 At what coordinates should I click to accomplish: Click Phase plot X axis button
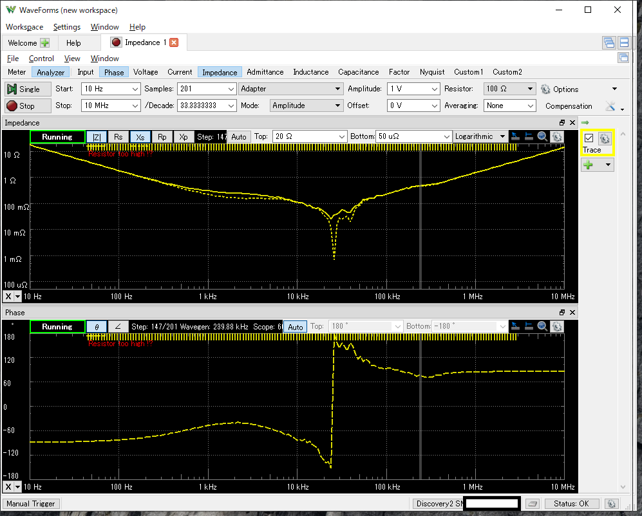(x=8, y=487)
